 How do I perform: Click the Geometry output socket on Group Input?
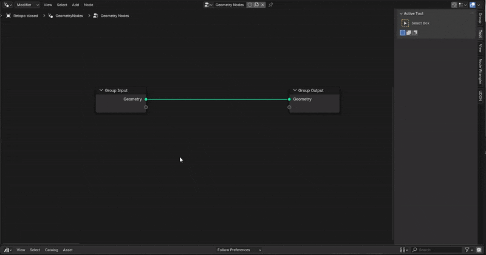point(146,99)
